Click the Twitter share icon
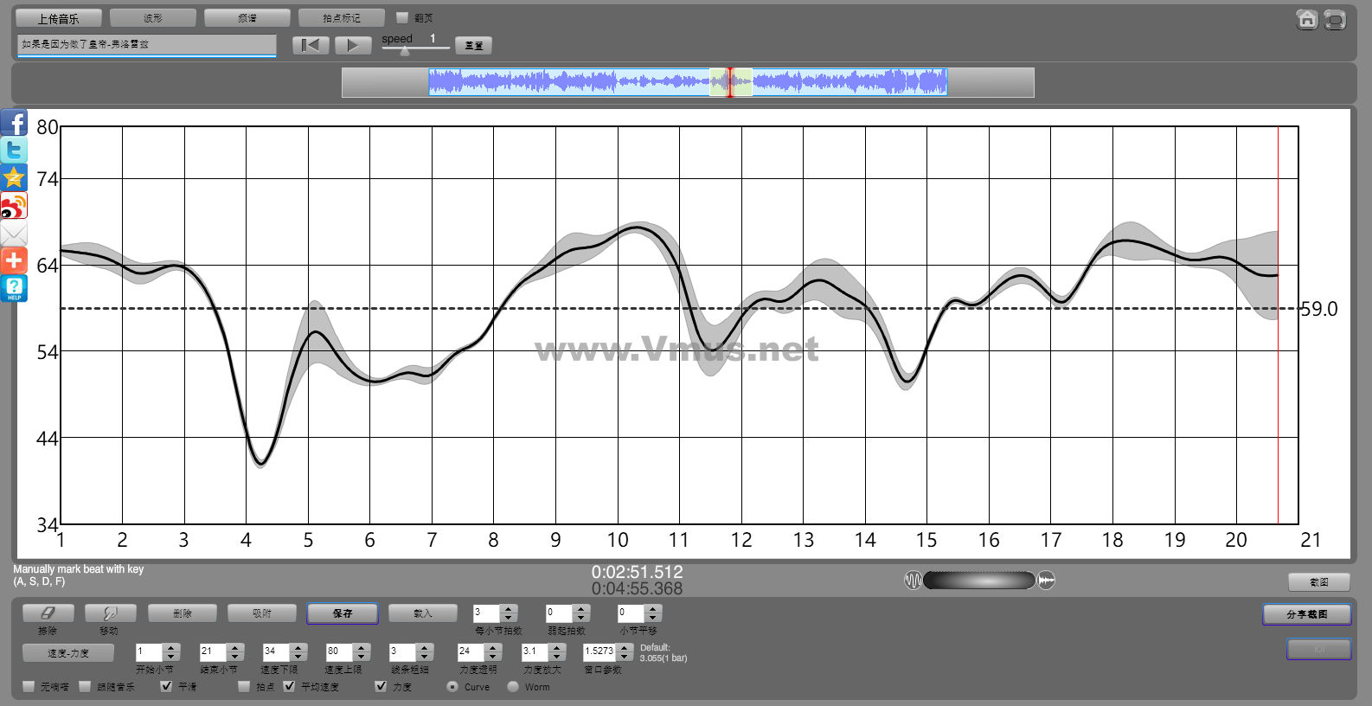The image size is (1372, 706). pyautogui.click(x=14, y=151)
